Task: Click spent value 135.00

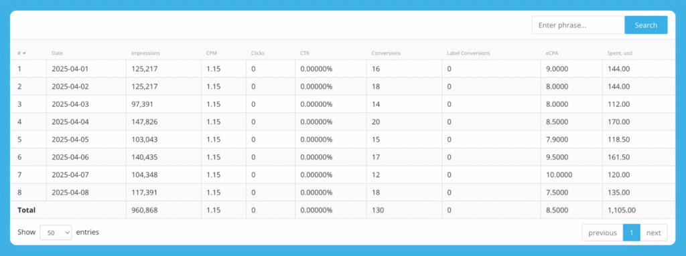Action: pos(618,193)
